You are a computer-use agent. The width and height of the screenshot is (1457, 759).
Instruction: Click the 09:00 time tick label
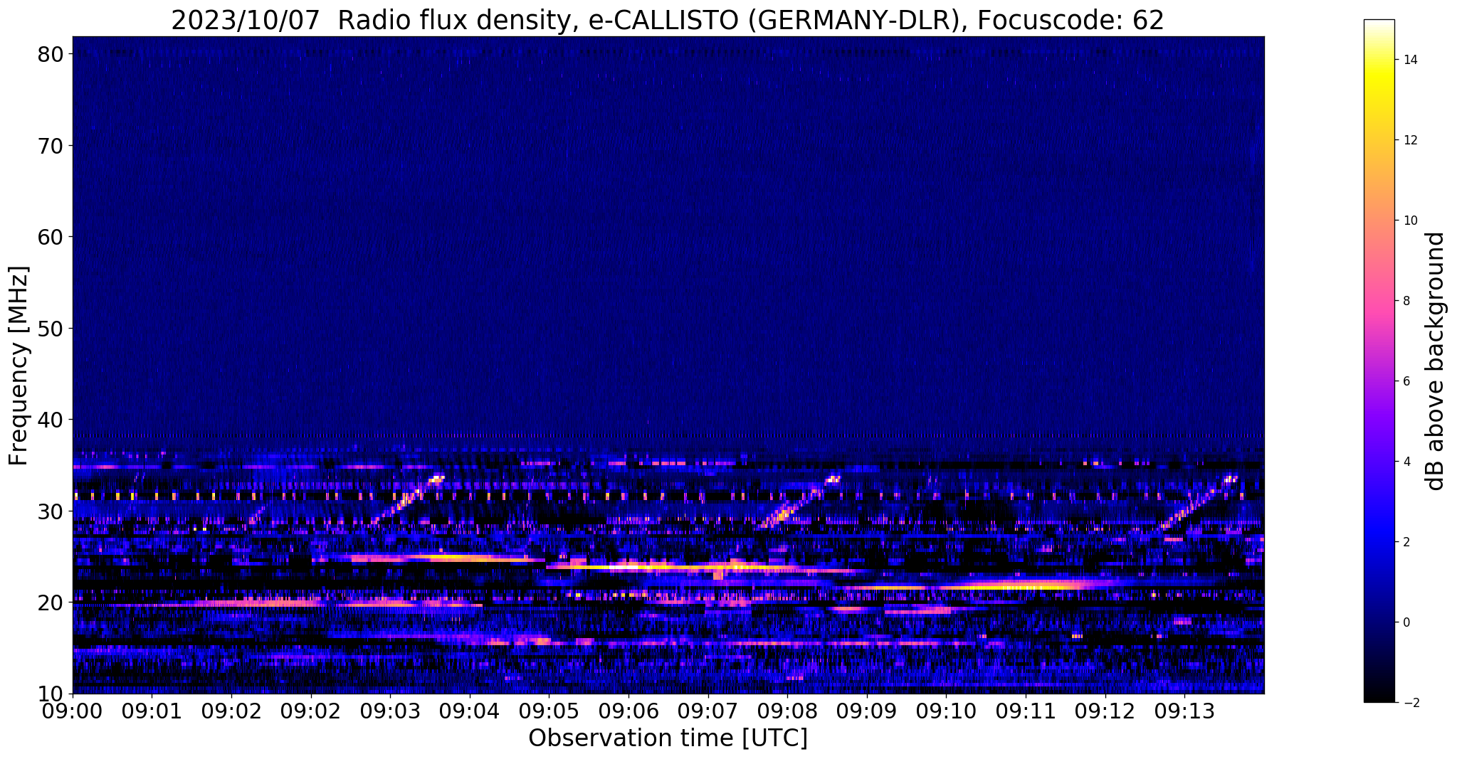[x=73, y=710]
